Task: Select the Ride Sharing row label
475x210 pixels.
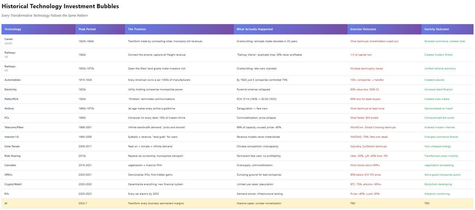Action: [12, 156]
